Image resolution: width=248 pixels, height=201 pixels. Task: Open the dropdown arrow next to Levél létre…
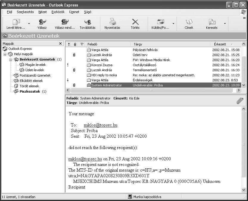[x=29, y=24]
